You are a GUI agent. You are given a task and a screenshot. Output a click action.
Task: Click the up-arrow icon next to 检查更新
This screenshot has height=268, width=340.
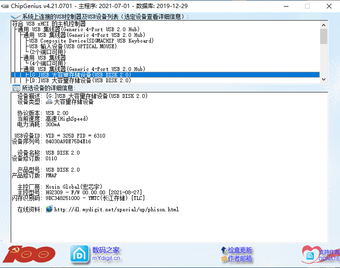click(224, 250)
